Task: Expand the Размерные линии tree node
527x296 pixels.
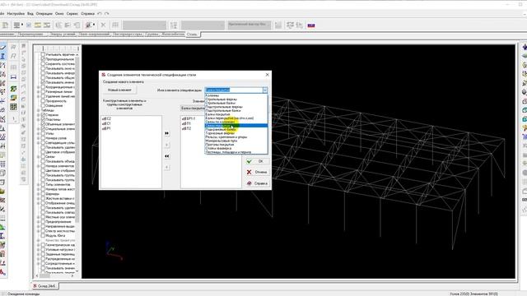Action: (x=39, y=91)
